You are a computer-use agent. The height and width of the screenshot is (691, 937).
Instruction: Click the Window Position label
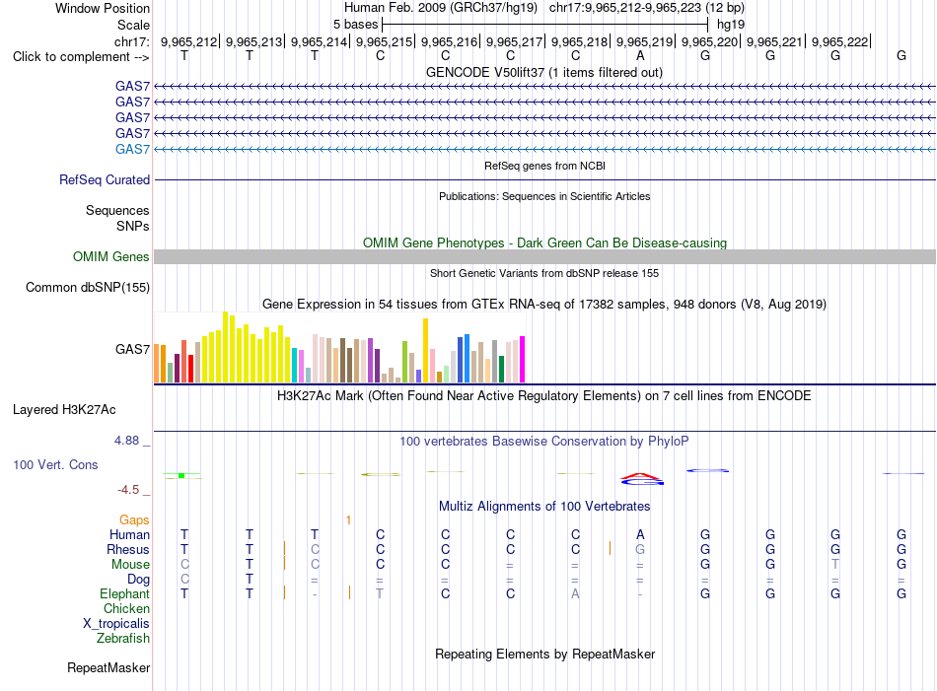tap(103, 8)
